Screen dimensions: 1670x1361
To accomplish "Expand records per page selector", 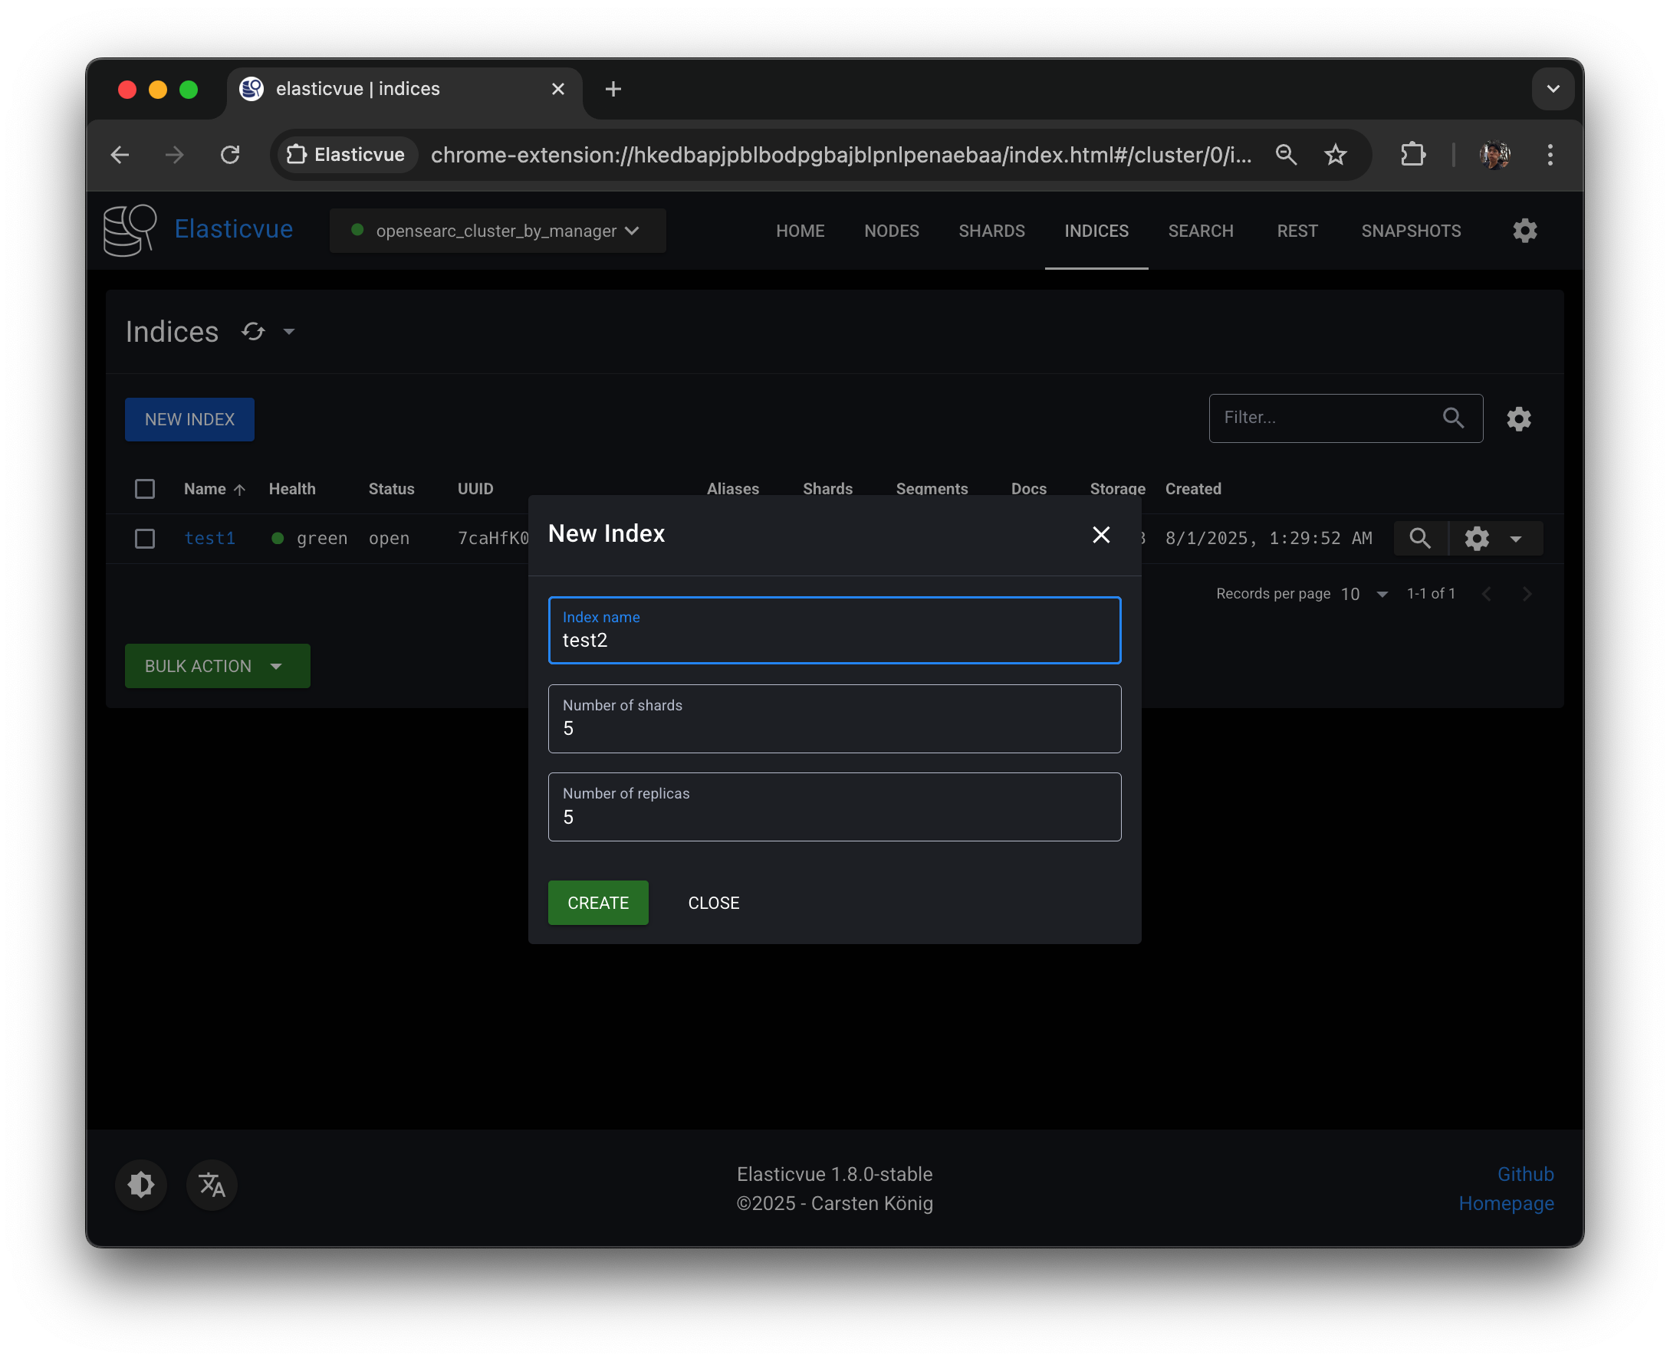I will (1365, 594).
